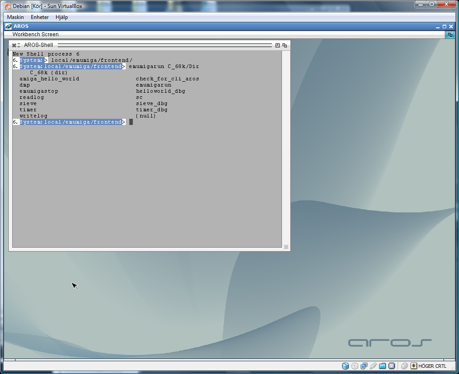This screenshot has width=459, height=374.
Task: Click the AROS-Shell resize gadget in the corner
Action: (286, 247)
